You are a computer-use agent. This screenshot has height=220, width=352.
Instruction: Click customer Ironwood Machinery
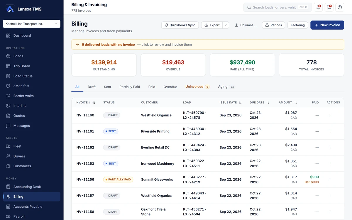coord(158,164)
